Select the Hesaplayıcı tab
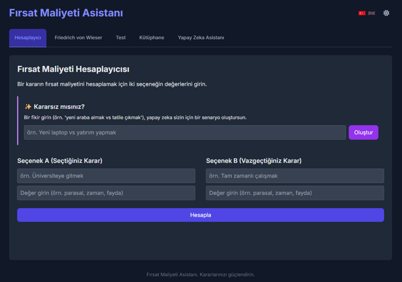This screenshot has height=282, width=402. pos(28,38)
